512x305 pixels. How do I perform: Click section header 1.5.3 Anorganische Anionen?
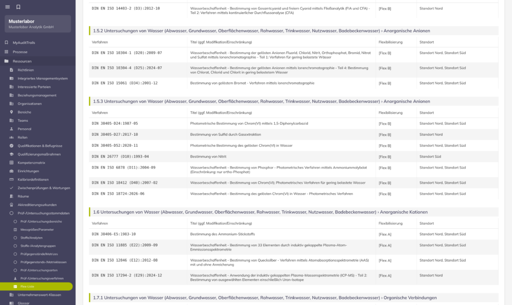[x=293, y=101]
